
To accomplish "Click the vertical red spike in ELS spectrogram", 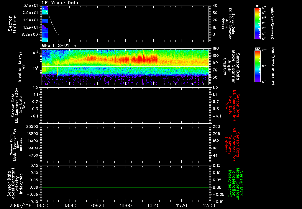I will 57,71.
